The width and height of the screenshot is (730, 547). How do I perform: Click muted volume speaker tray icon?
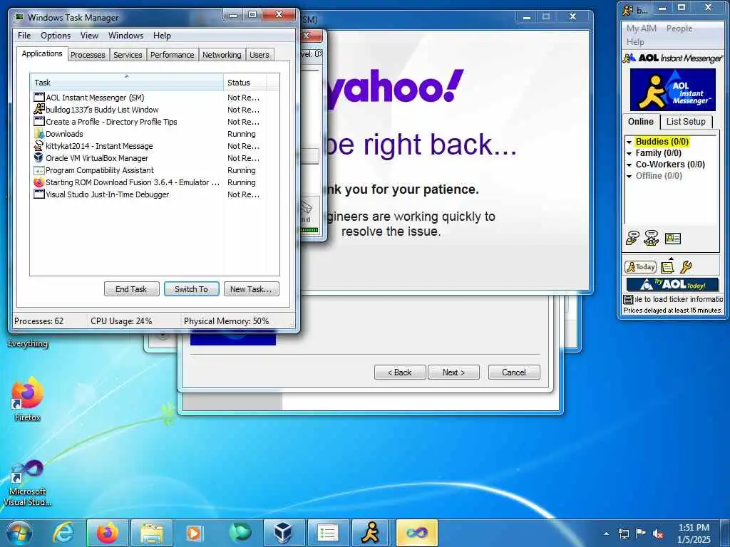(x=658, y=533)
